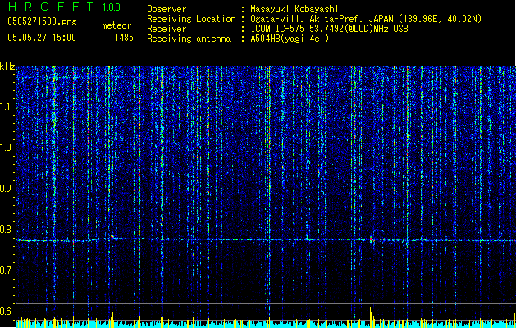
Task: Click the 1.0 frequency axis label
Action: pyautogui.click(x=7, y=148)
